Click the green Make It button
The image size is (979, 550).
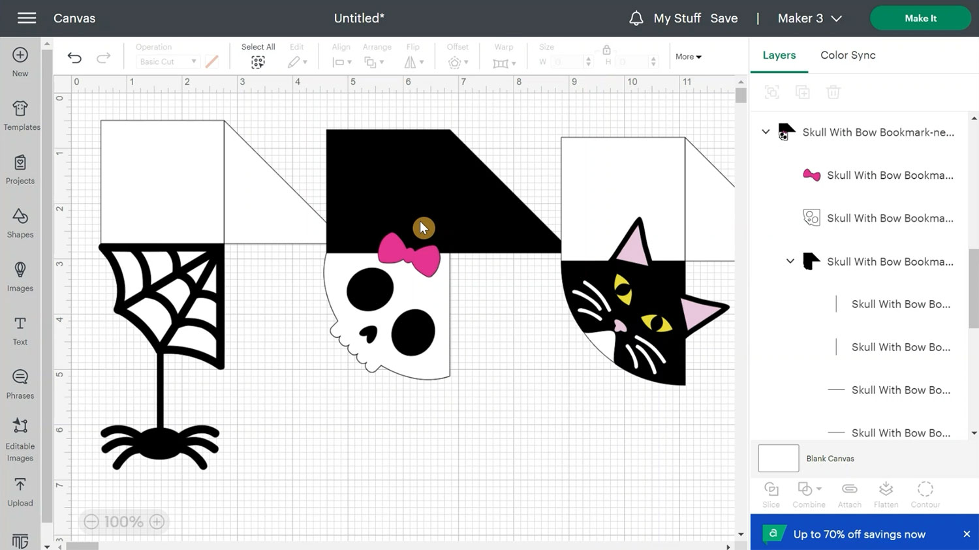(x=920, y=18)
